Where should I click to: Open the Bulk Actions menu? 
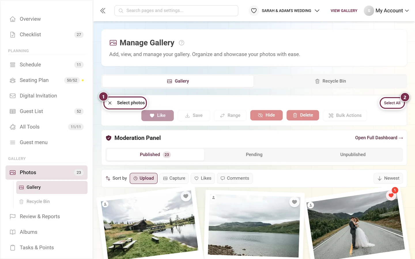tap(345, 115)
